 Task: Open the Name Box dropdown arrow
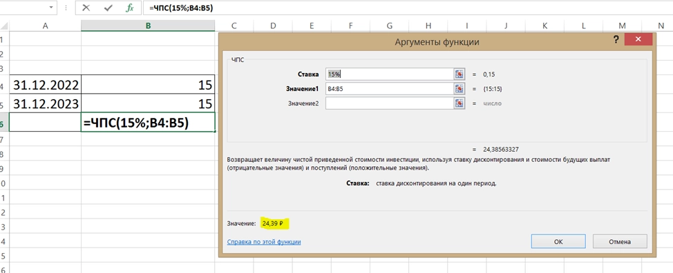[x=52, y=8]
